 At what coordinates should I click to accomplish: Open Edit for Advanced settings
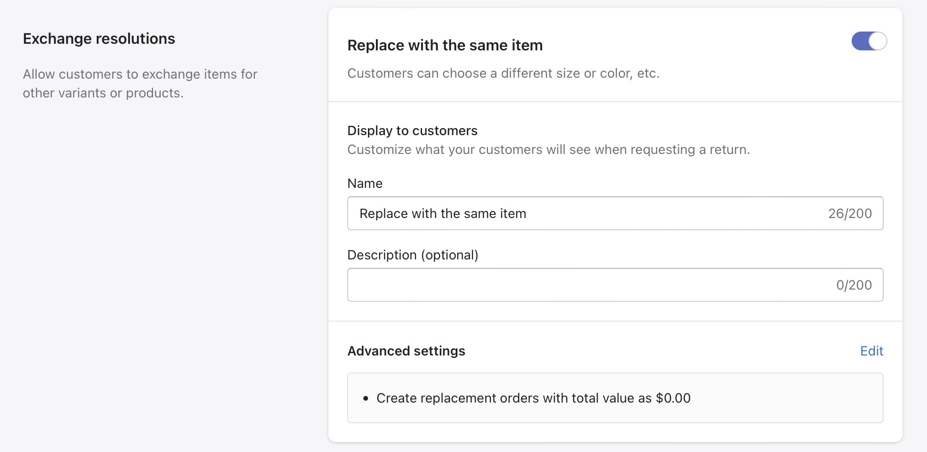[871, 351]
